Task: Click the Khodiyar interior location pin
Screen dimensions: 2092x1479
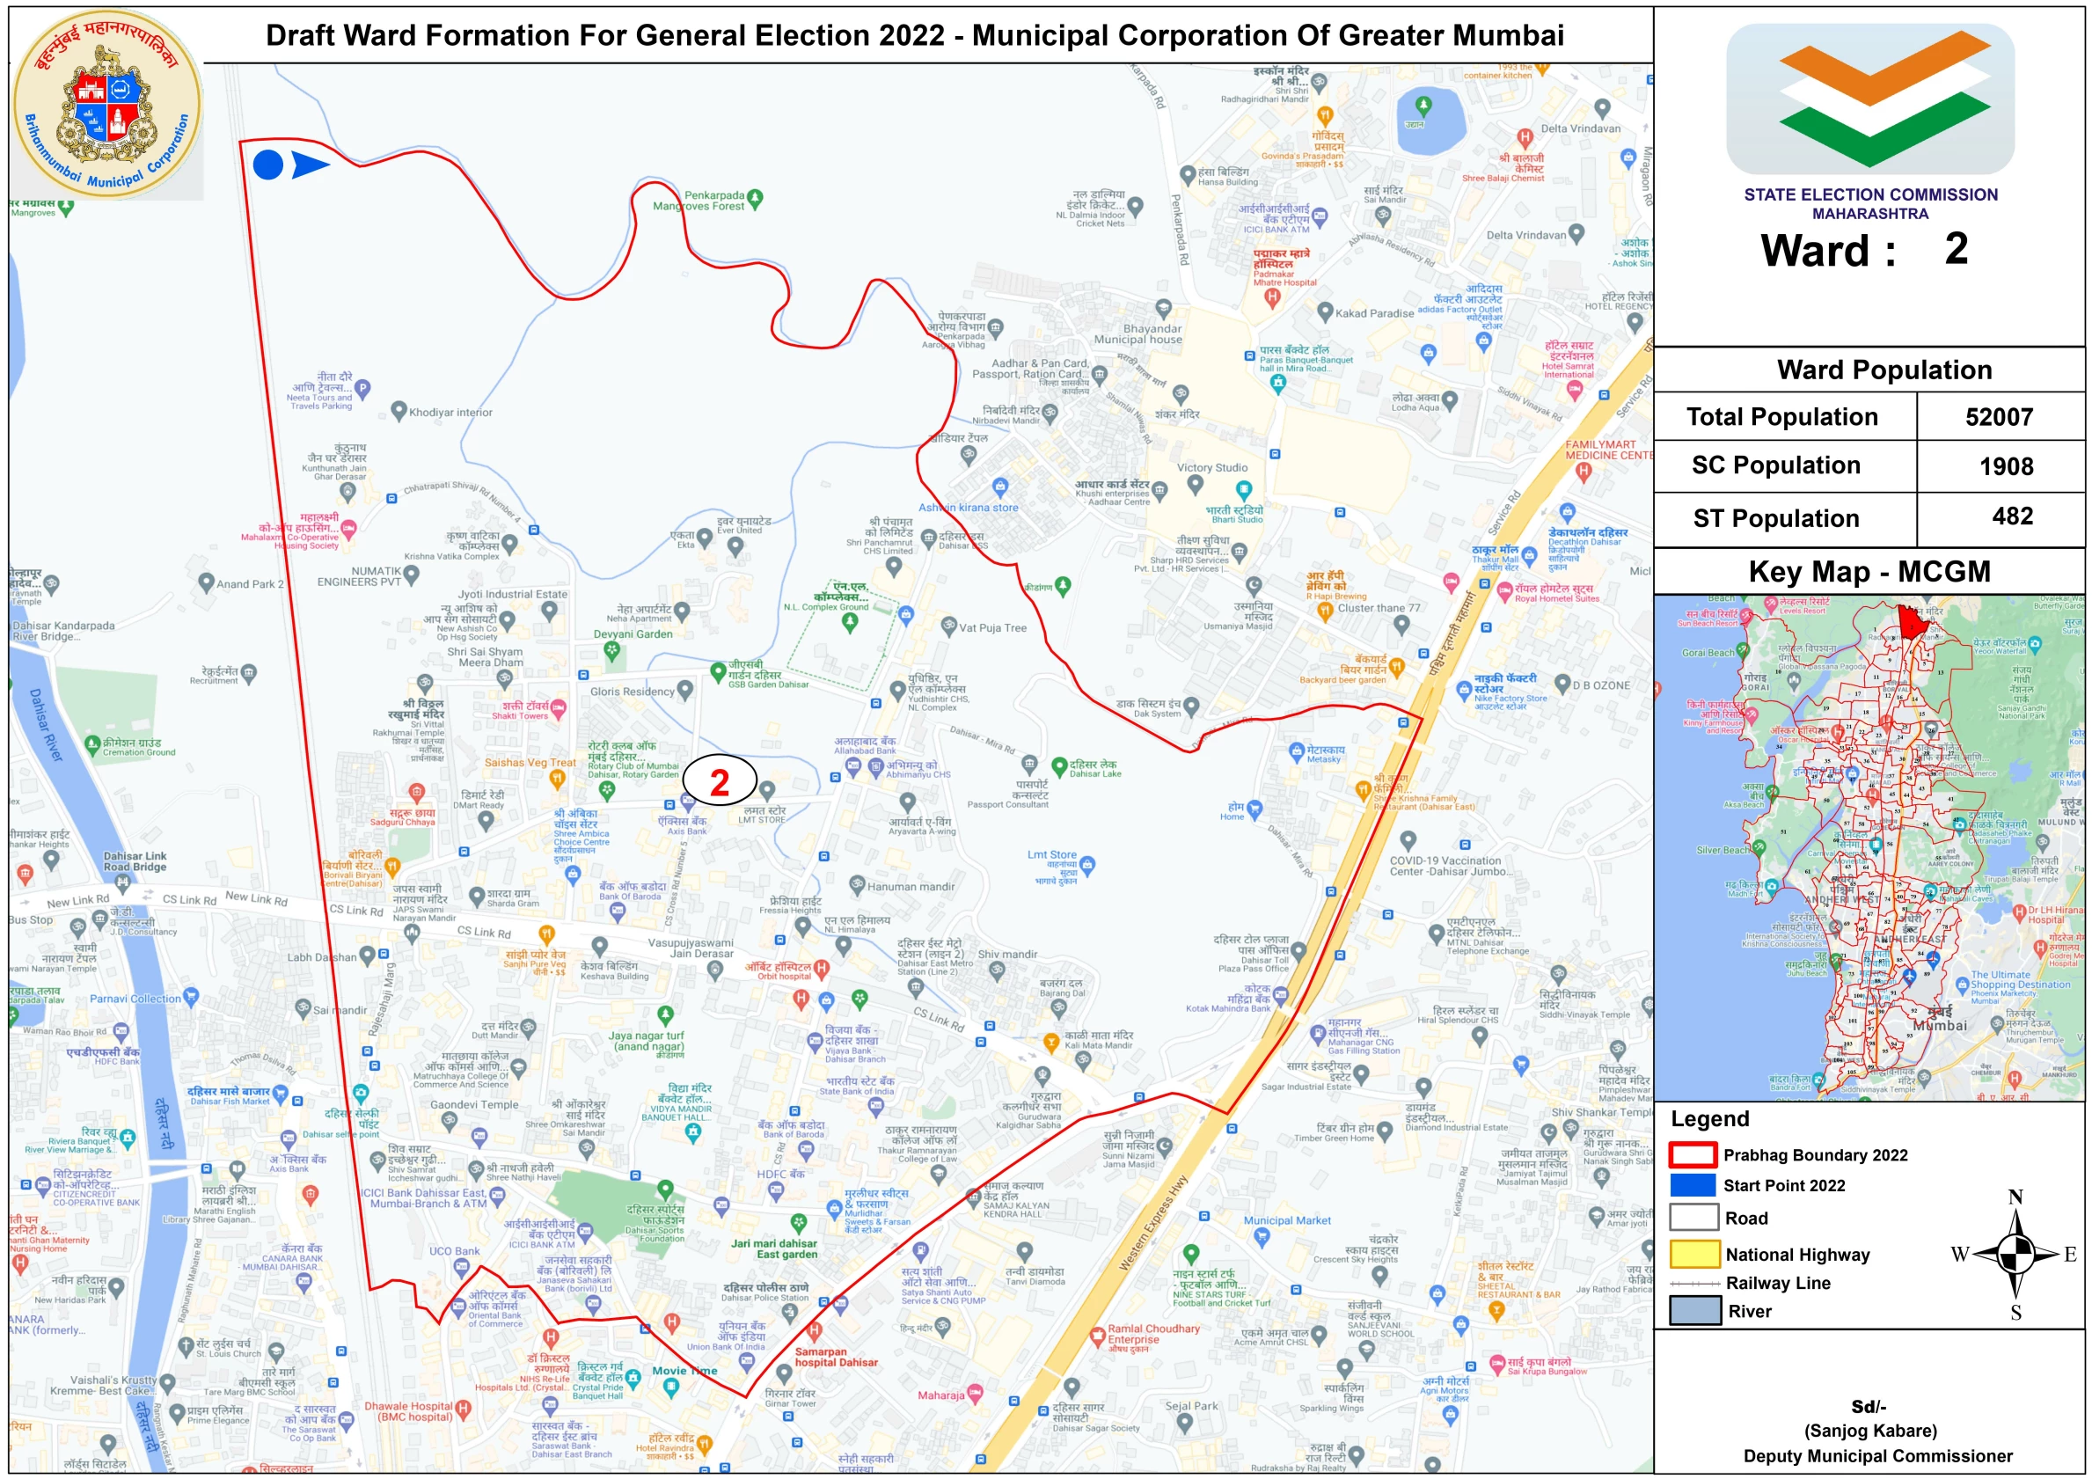Action: [399, 410]
